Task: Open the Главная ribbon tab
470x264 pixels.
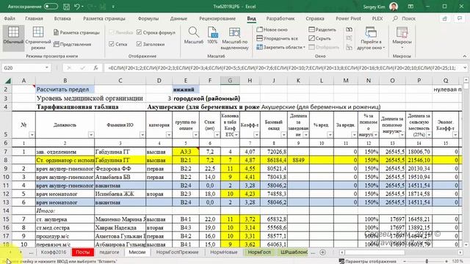Action: tap(34, 18)
